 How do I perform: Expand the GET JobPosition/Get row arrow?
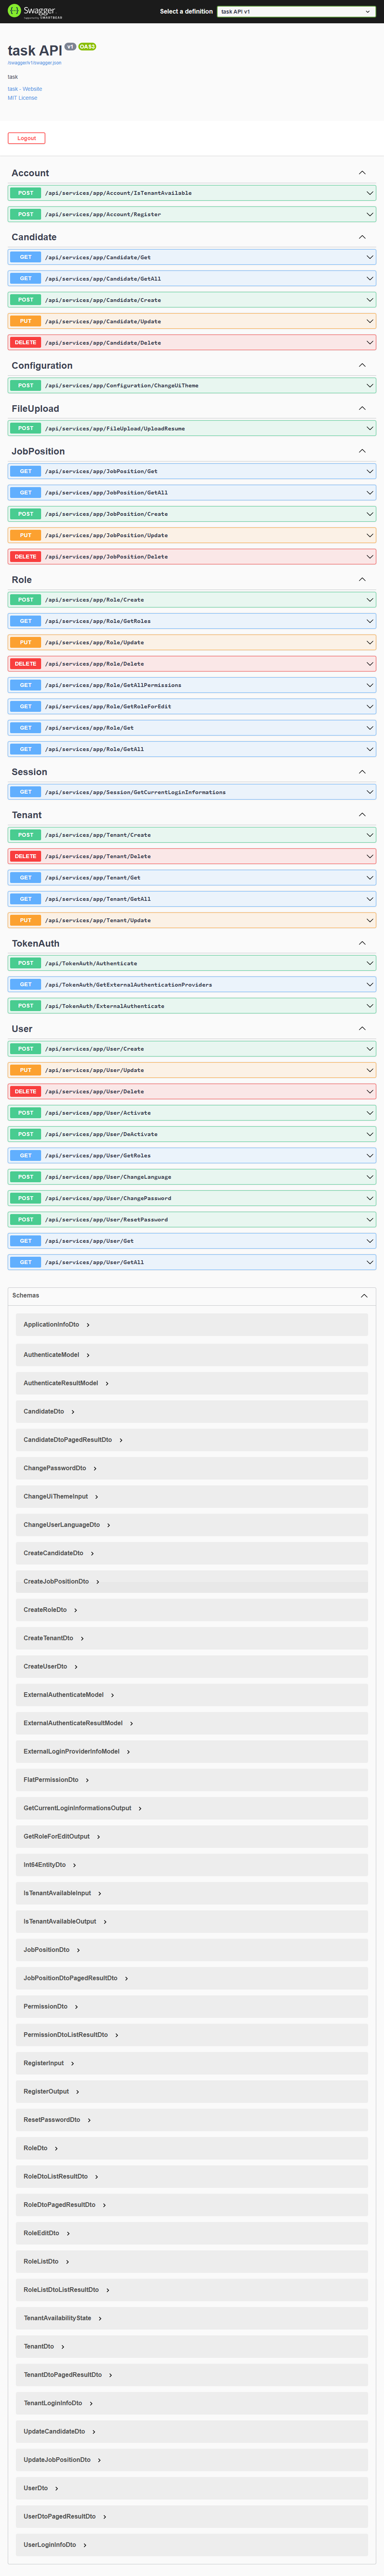click(x=370, y=471)
